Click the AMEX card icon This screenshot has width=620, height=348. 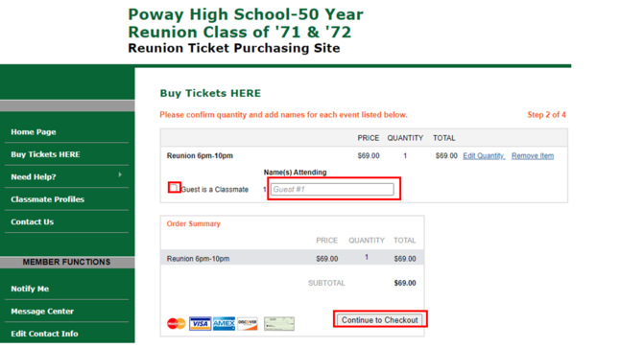pyautogui.click(x=224, y=324)
